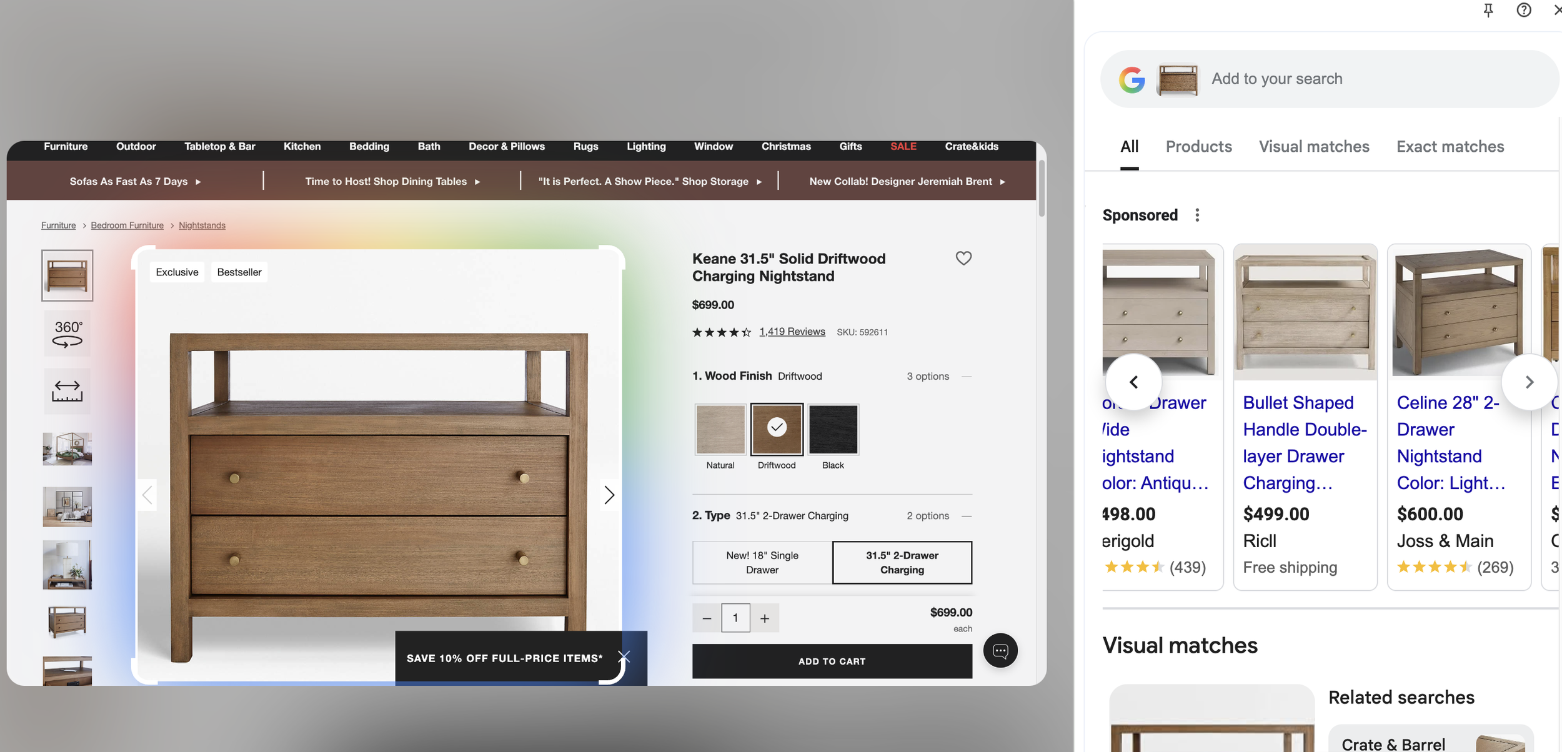Collapse the Type options section

pyautogui.click(x=966, y=516)
